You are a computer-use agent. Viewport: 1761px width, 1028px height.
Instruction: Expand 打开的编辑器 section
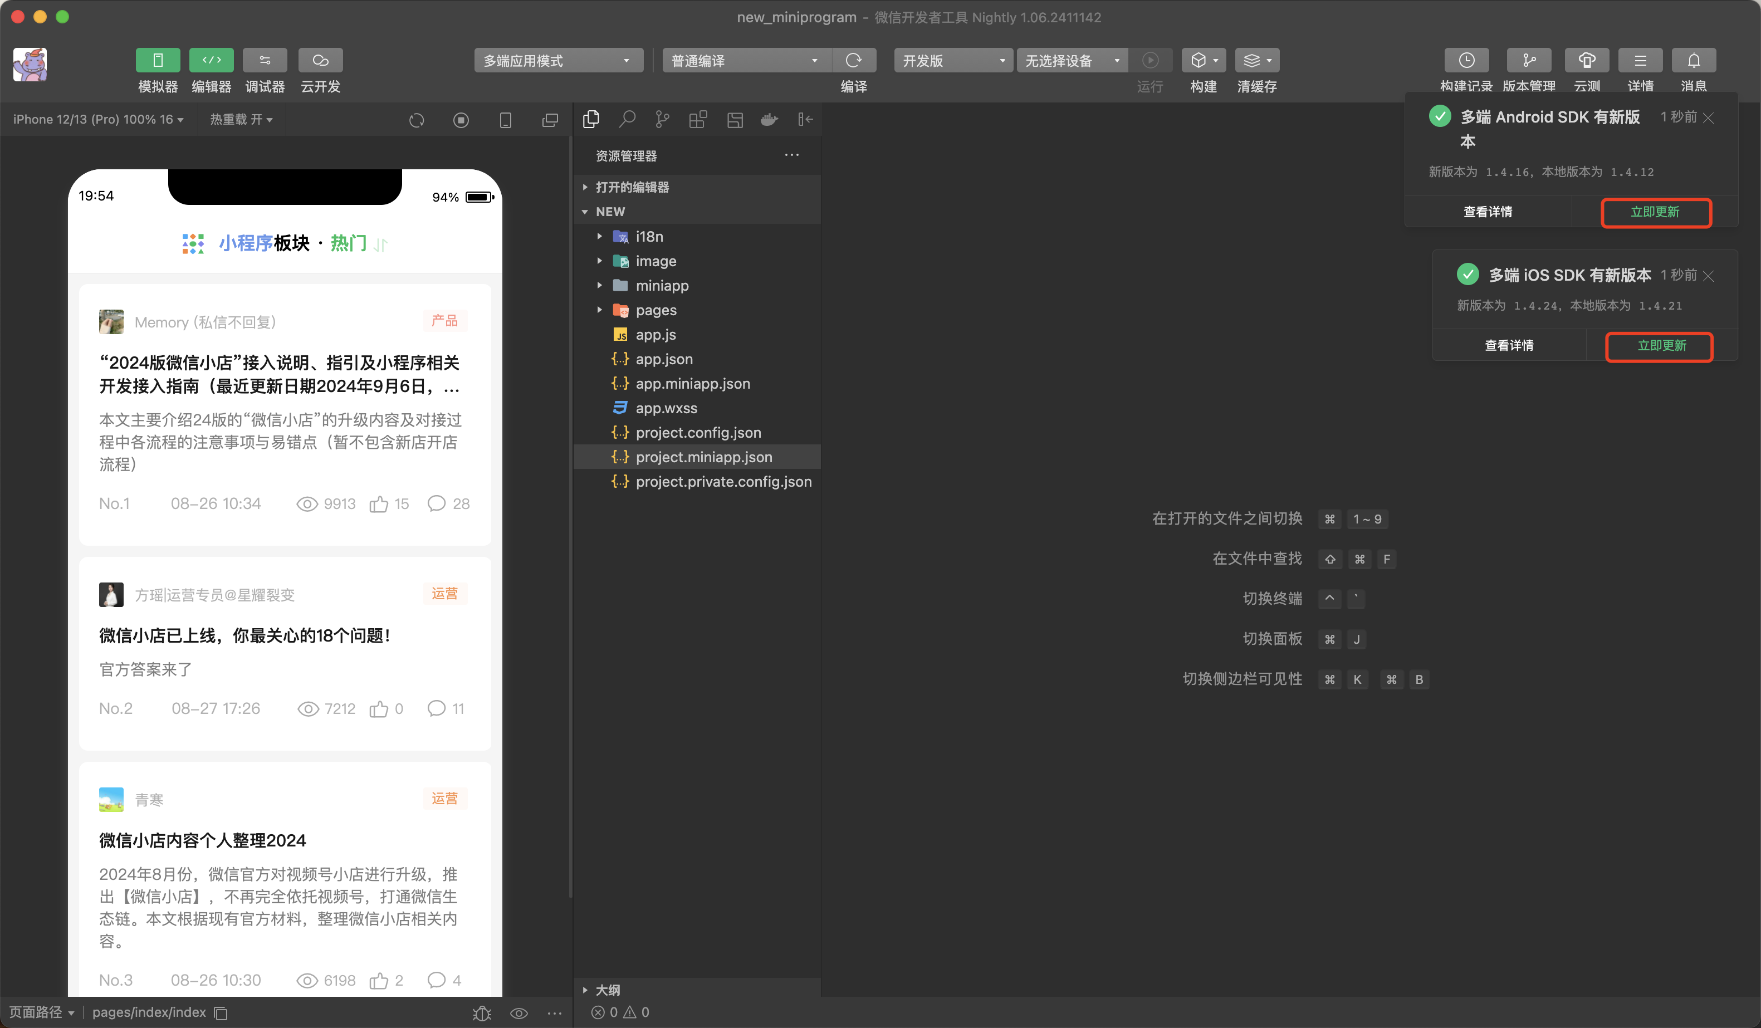click(697, 187)
